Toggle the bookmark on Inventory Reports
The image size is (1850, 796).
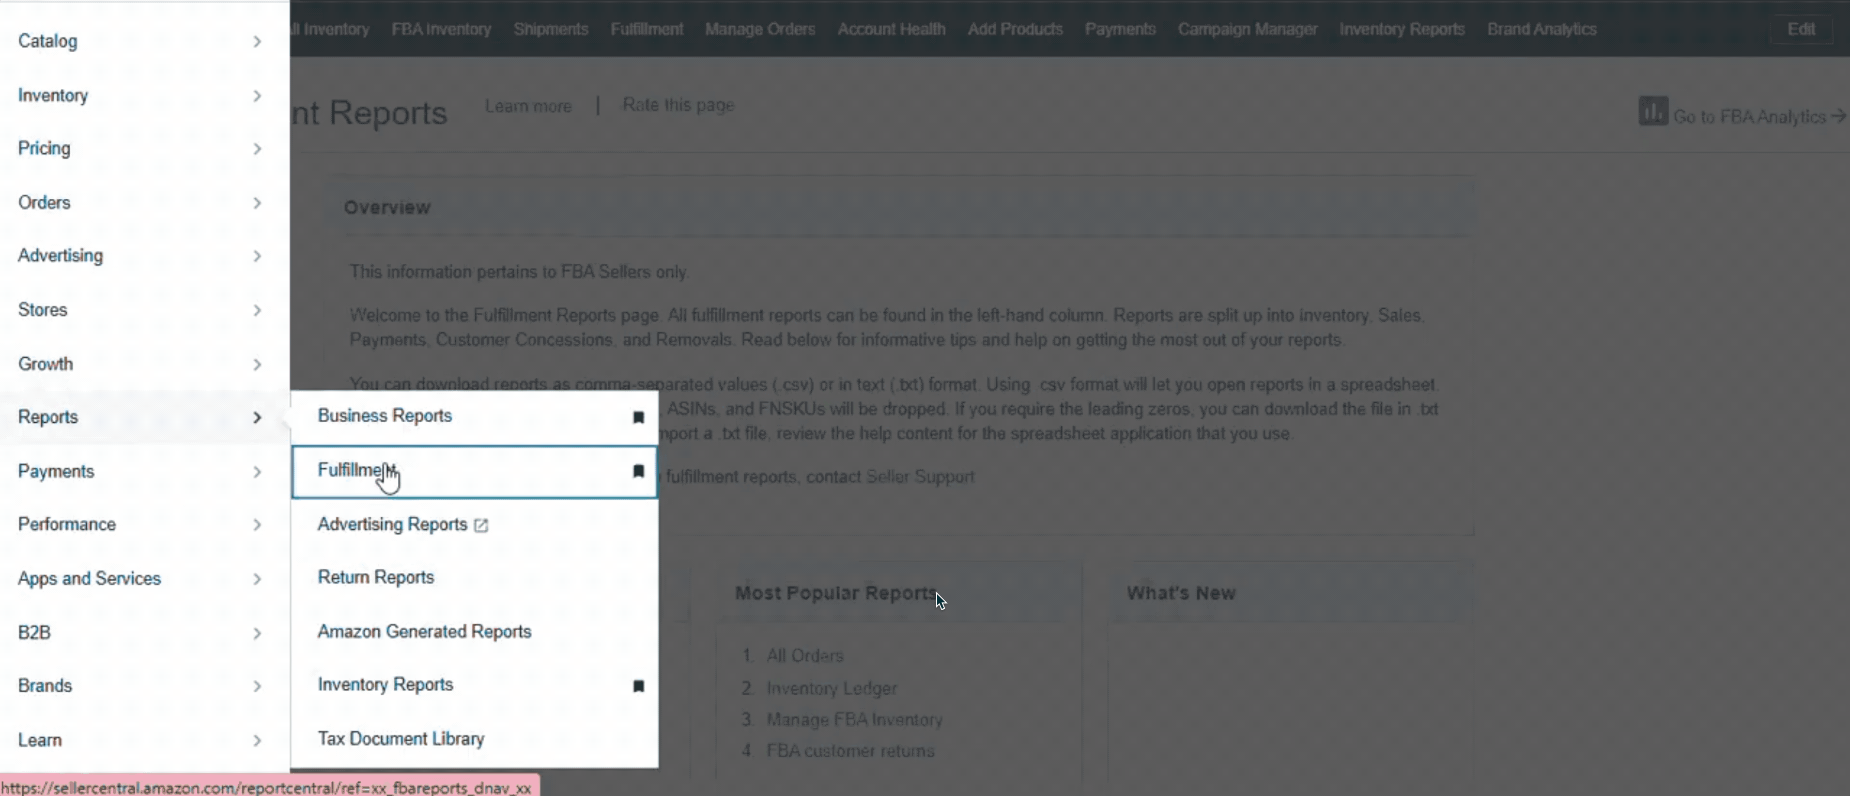coord(638,686)
